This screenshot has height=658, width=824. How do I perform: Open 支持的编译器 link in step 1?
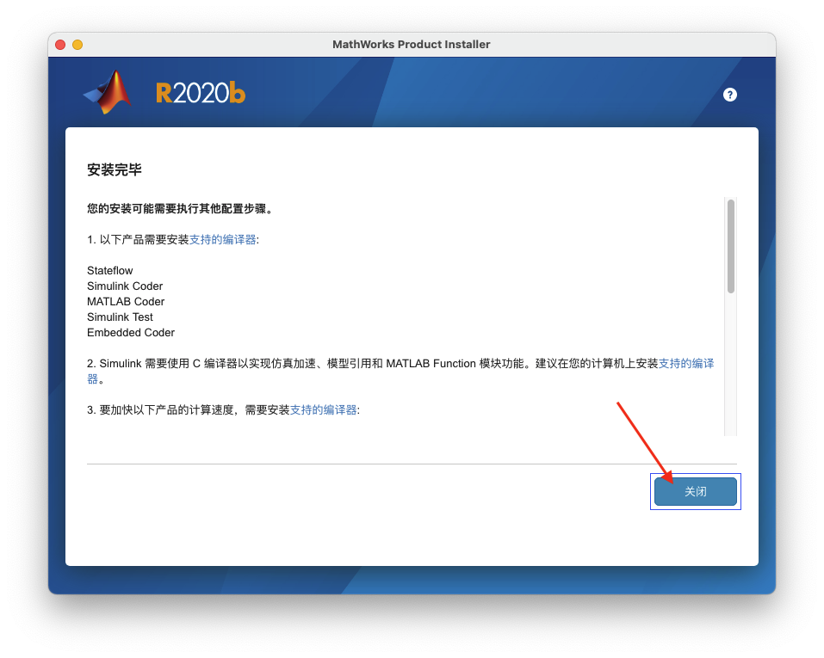[222, 239]
